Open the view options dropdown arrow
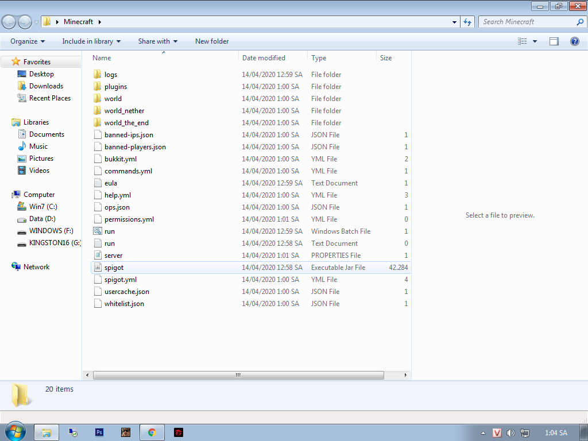This screenshot has width=588, height=441. point(535,41)
